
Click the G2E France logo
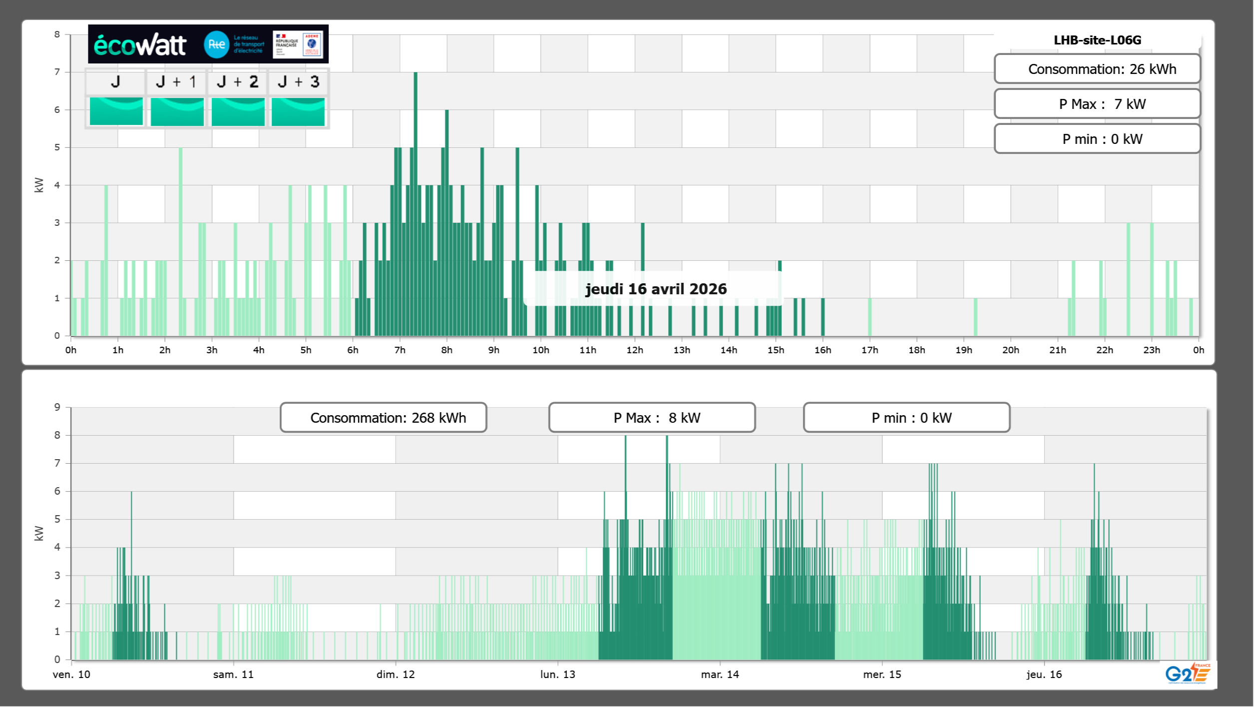(x=1188, y=674)
